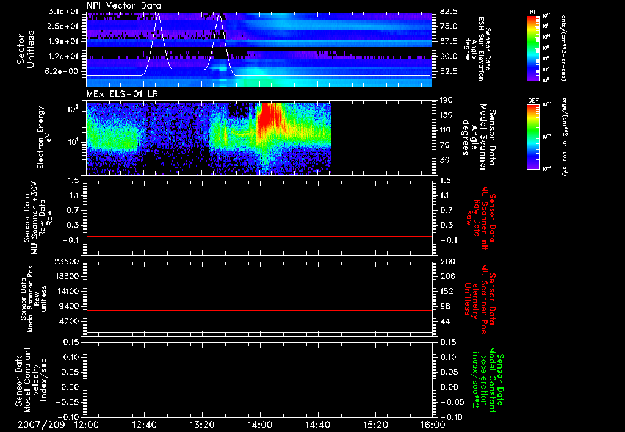Viewport: 625px width, 432px height.
Task: Click the 3.1e+01 sector tick value
Action: [63, 12]
